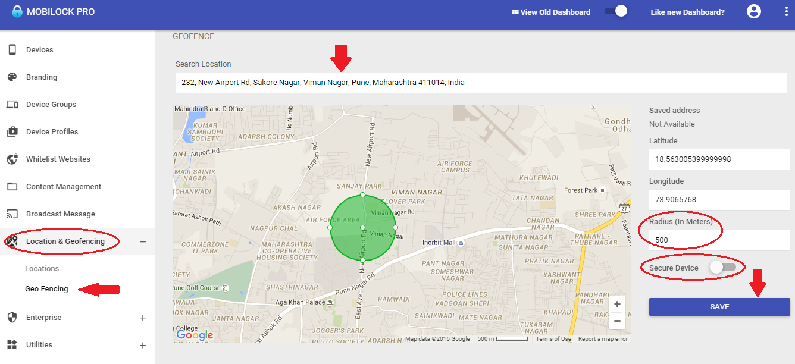Click the MOBILOCK PRO title text
The image size is (795, 364).
(61, 12)
